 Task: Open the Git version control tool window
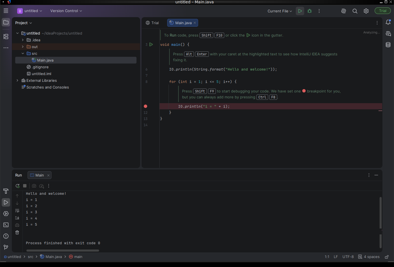point(6,247)
